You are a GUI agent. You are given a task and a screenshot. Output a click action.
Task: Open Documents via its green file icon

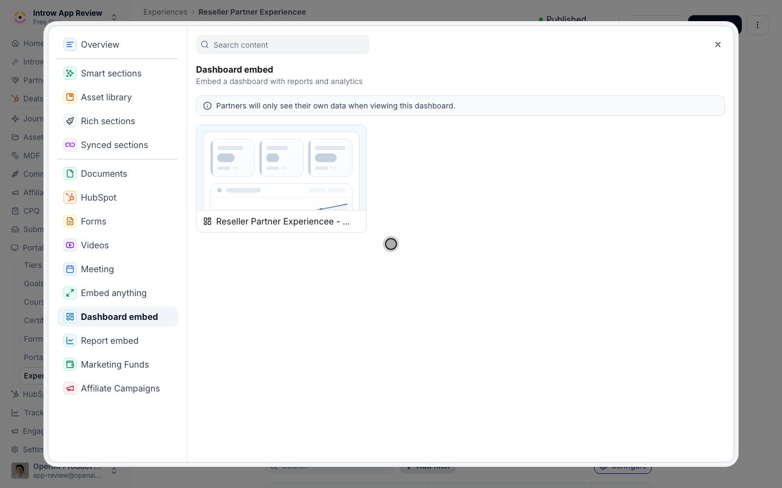pyautogui.click(x=70, y=174)
